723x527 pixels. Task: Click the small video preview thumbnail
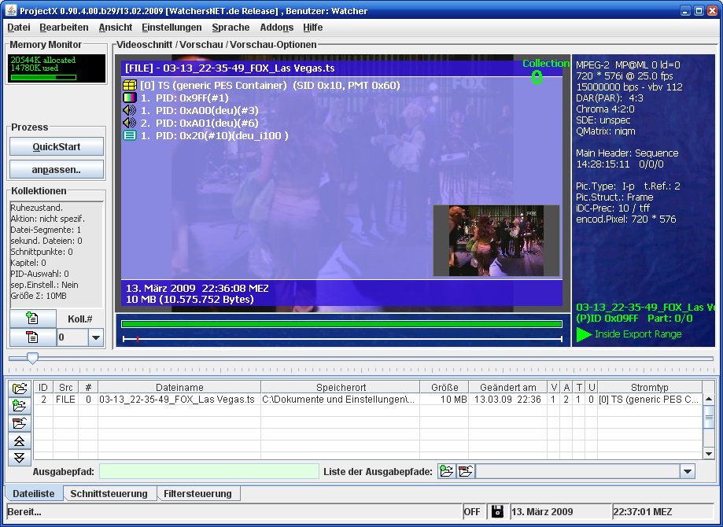point(496,241)
